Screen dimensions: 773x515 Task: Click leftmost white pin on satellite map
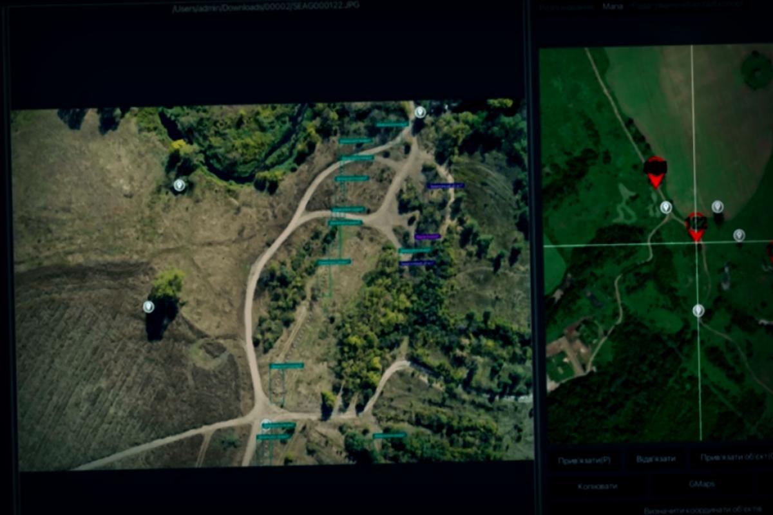click(666, 207)
